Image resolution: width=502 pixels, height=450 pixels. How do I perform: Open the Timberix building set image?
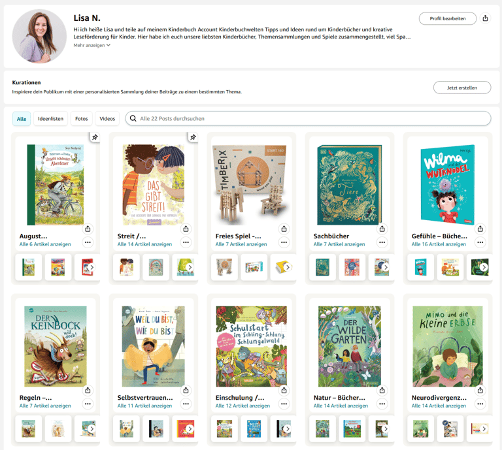tap(250, 185)
